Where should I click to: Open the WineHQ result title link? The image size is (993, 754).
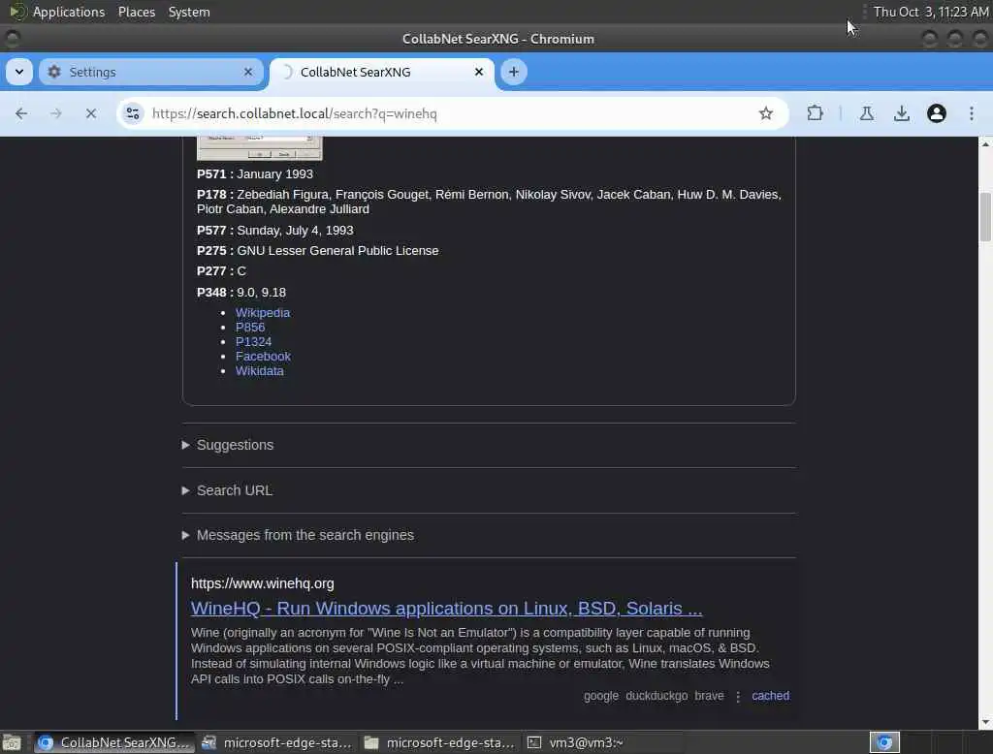pos(446,608)
